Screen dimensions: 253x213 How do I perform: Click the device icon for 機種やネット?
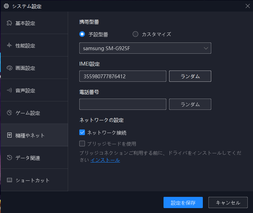pyautogui.click(x=9, y=135)
